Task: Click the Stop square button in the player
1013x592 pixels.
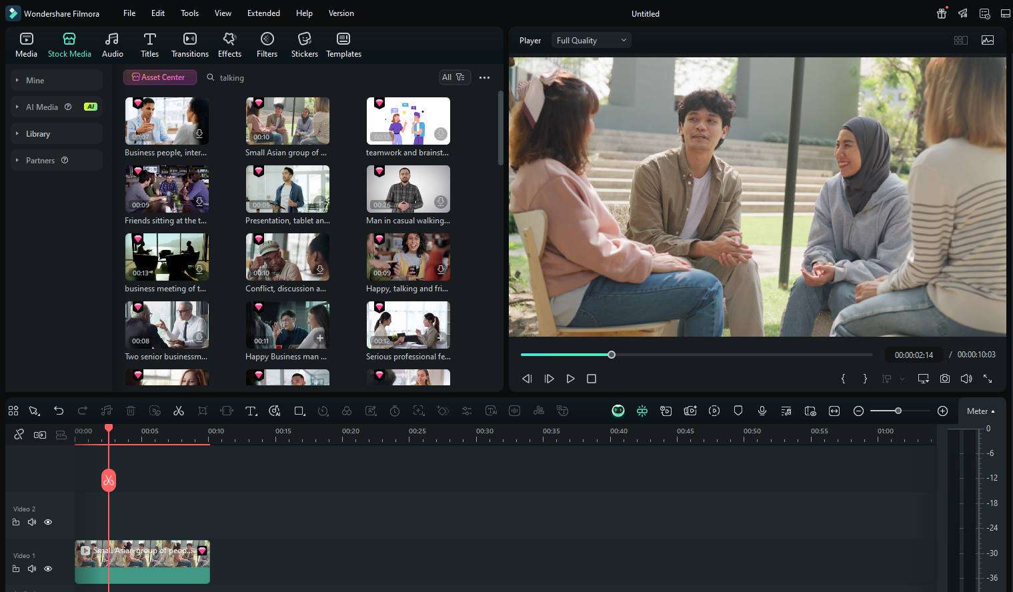Action: 591,378
